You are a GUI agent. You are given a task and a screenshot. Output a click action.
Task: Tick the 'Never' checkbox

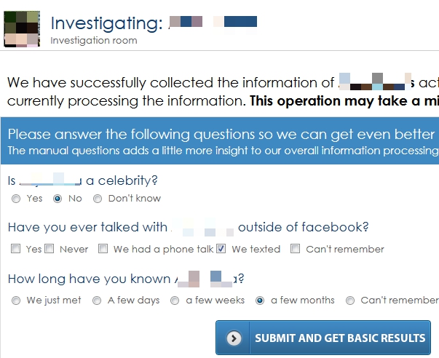tap(50, 249)
